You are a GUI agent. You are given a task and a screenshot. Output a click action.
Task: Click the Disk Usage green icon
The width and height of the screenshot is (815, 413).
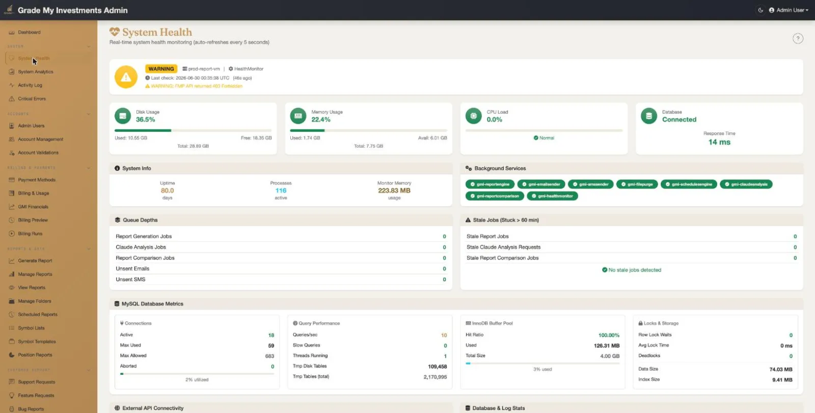[x=122, y=116]
